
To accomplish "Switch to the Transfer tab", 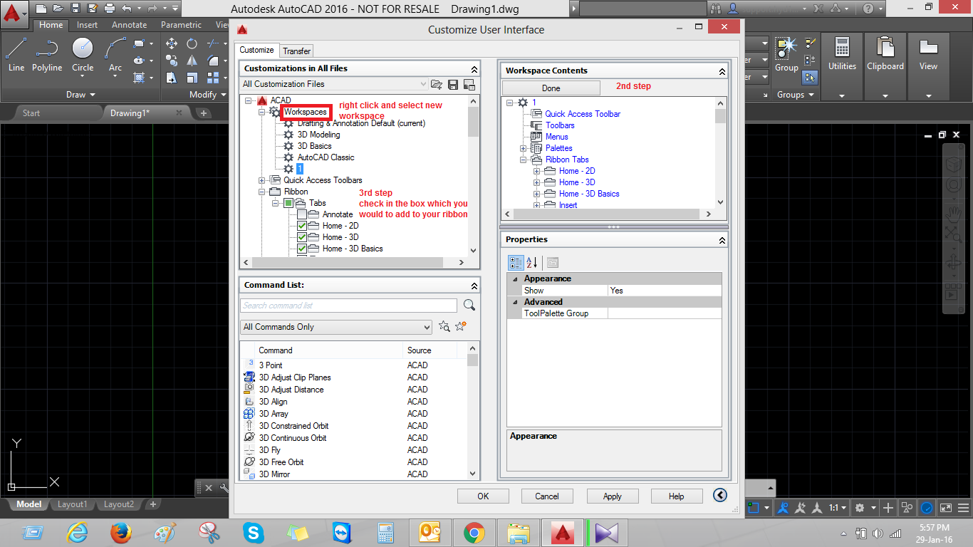I will [x=296, y=51].
